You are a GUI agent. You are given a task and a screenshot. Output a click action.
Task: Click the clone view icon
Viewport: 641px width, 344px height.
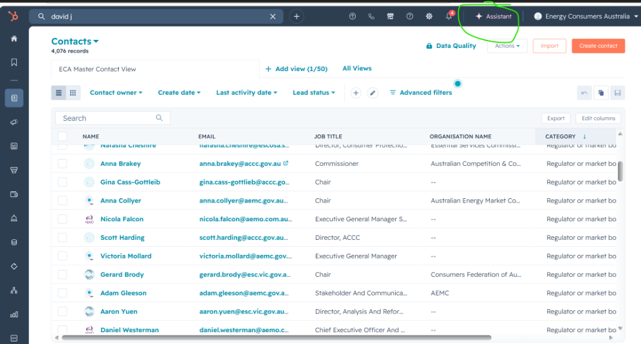[x=601, y=93]
